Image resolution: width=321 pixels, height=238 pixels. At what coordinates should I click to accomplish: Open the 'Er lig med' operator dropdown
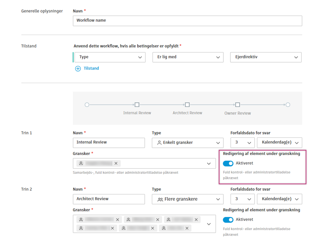188,57
